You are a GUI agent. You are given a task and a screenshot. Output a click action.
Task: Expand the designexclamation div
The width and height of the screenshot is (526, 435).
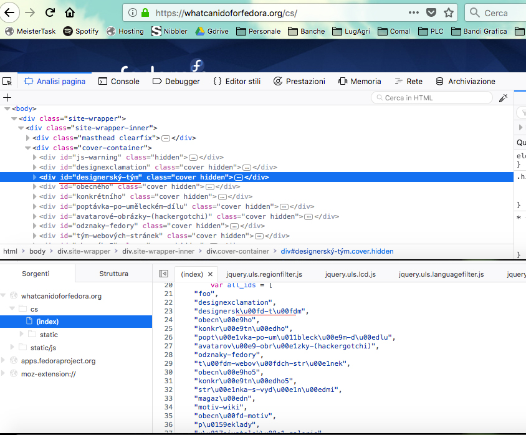pos(34,167)
